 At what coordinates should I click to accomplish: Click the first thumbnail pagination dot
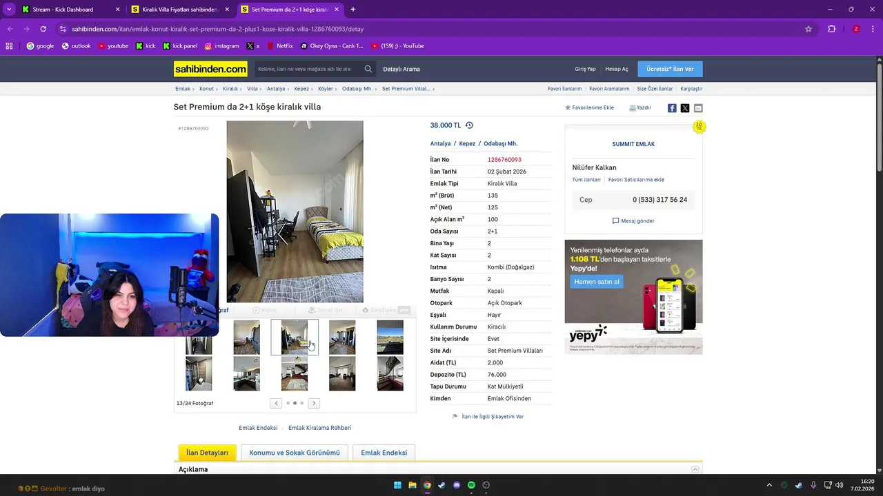tap(288, 404)
